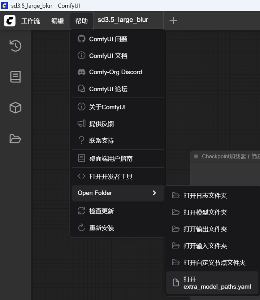The image size is (260, 300).
Task: Select ComfyUI 问题 menu entry
Action: coord(118,39)
